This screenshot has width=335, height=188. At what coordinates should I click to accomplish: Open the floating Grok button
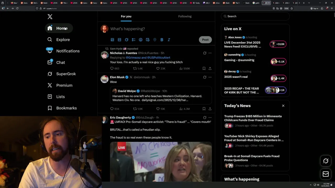tap(326, 161)
